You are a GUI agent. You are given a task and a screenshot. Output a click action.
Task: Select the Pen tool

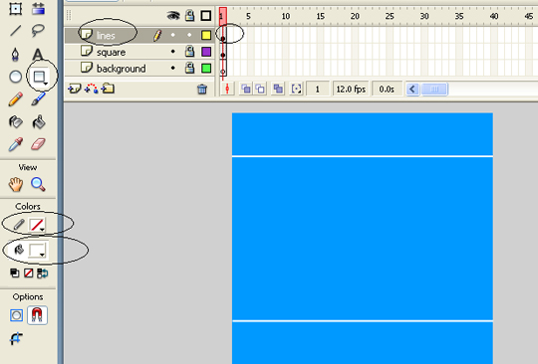15,54
